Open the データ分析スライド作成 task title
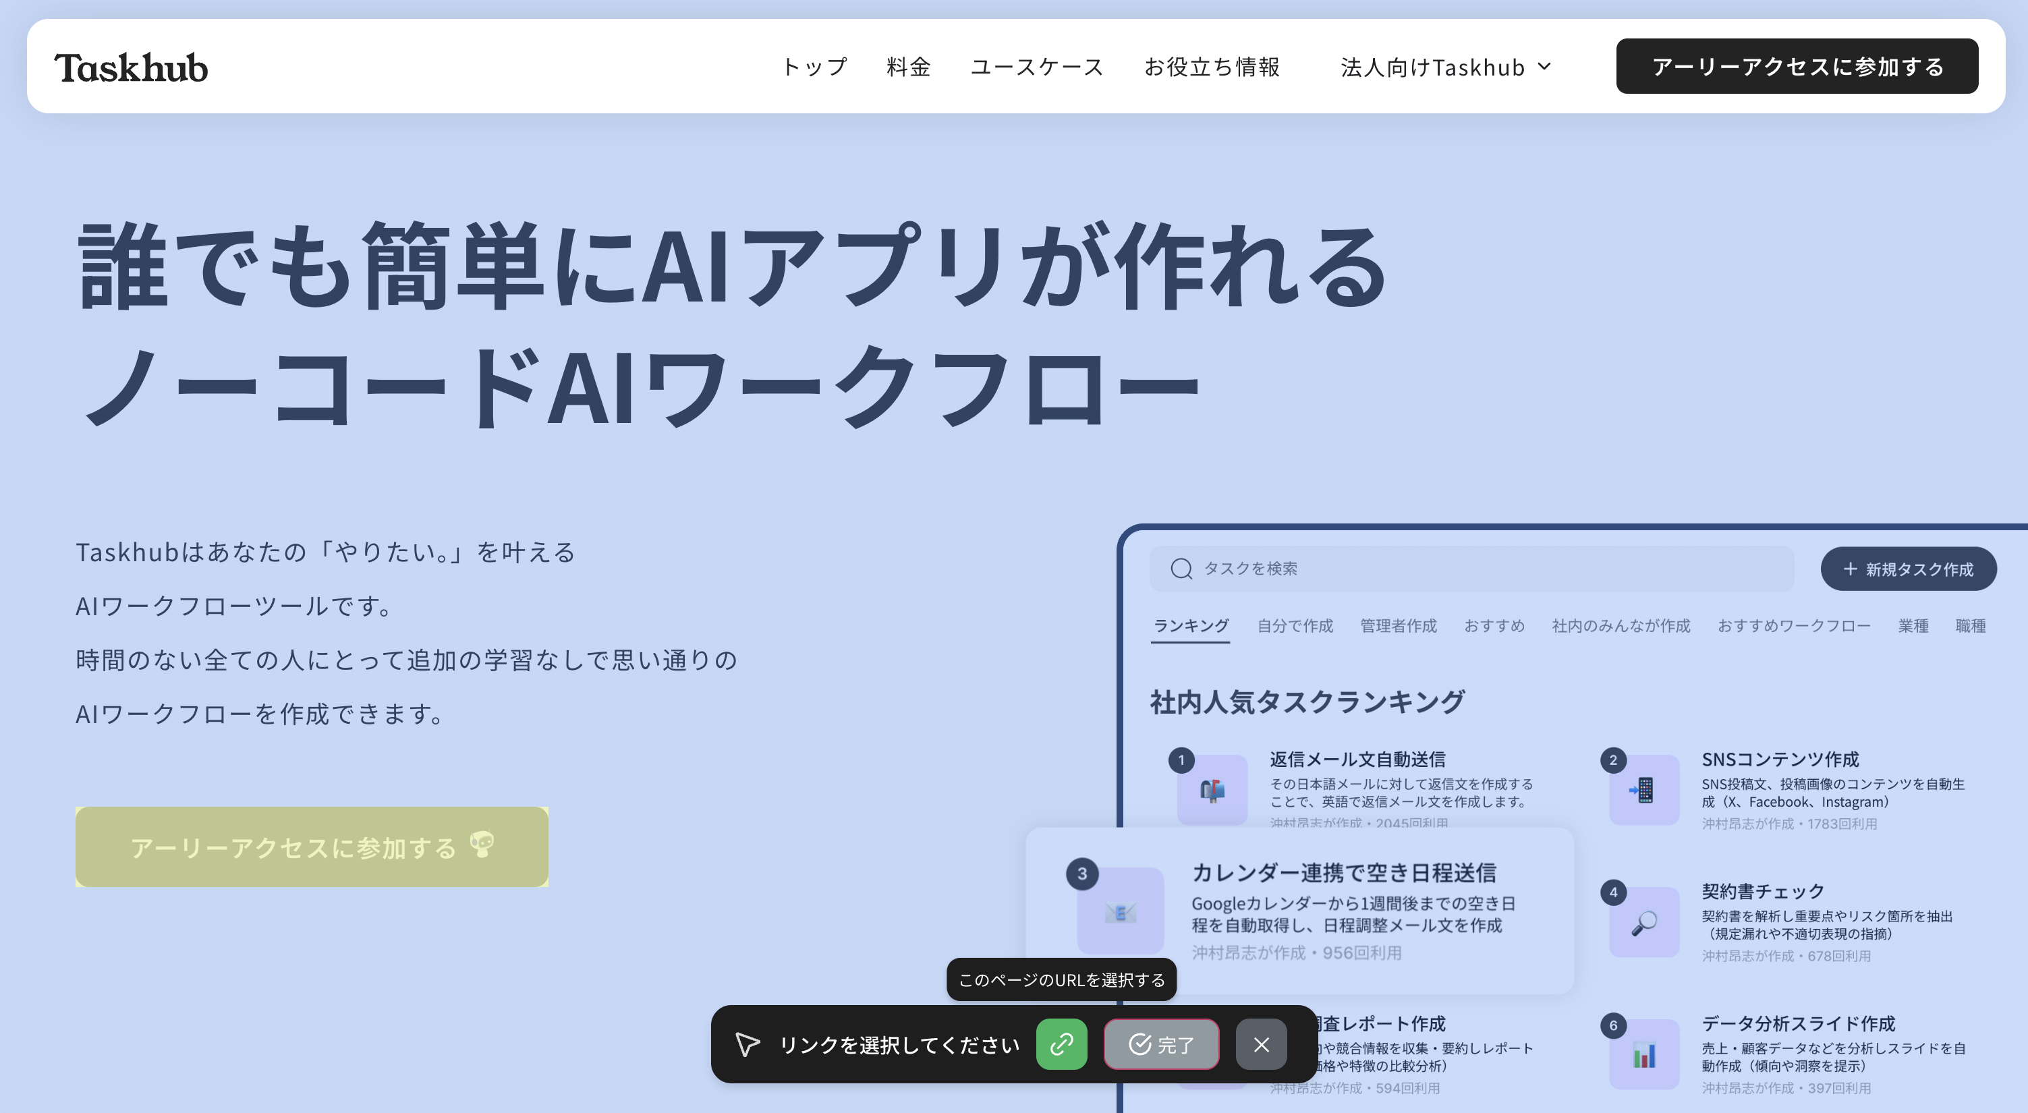This screenshot has height=1113, width=2028. [1798, 1023]
